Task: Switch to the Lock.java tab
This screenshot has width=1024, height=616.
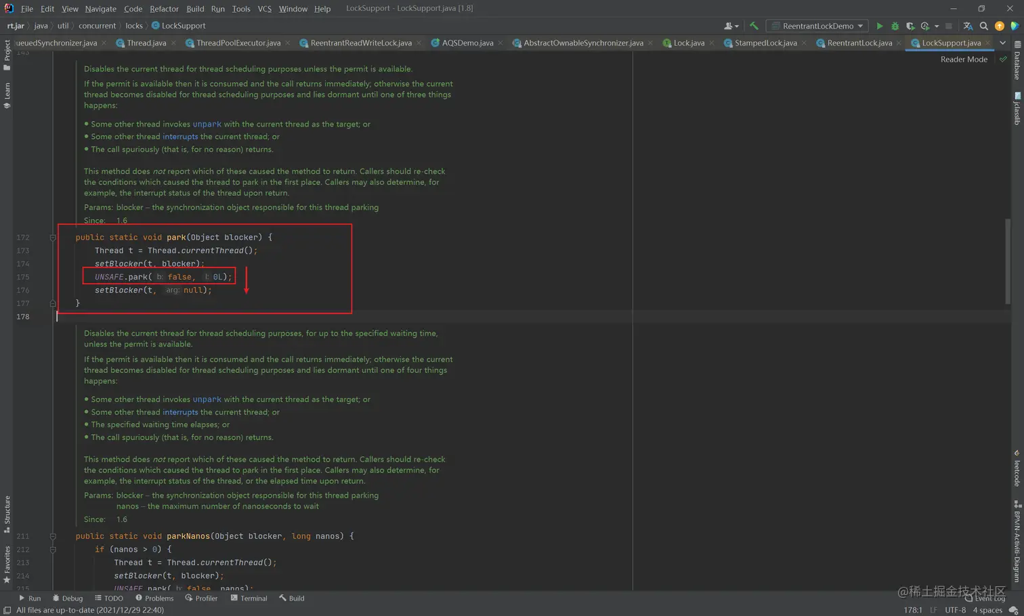Action: coord(689,43)
